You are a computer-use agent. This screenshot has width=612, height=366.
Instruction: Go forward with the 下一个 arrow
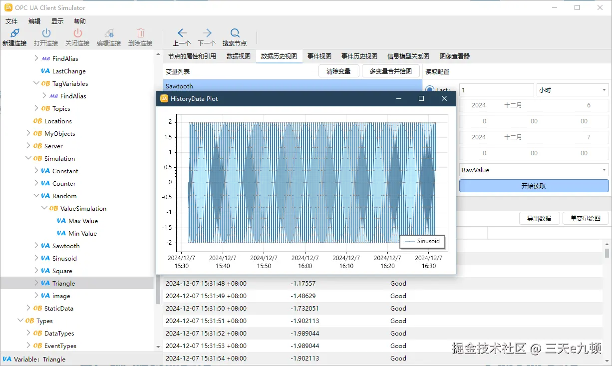(x=207, y=33)
